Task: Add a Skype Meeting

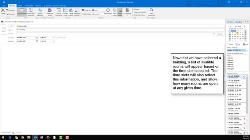Action: (40, 12)
